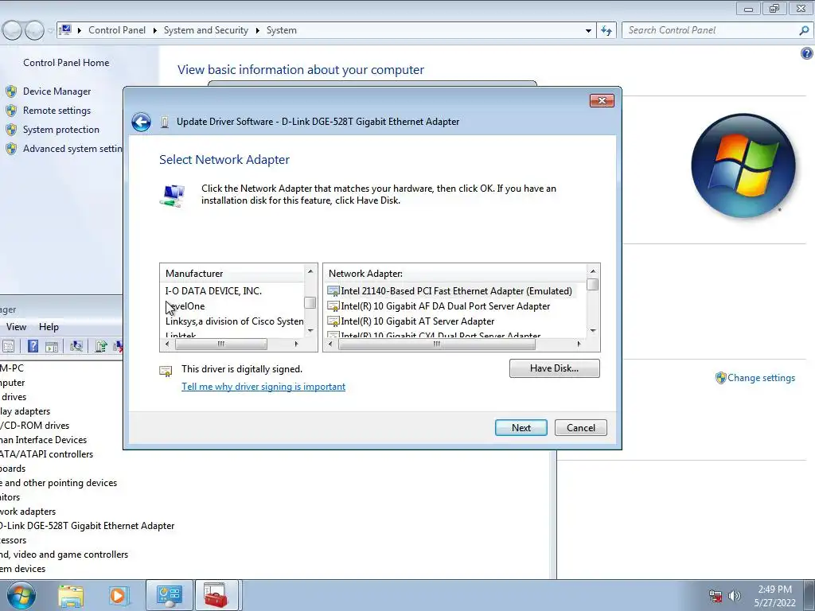Click the Change settings link

761,378
